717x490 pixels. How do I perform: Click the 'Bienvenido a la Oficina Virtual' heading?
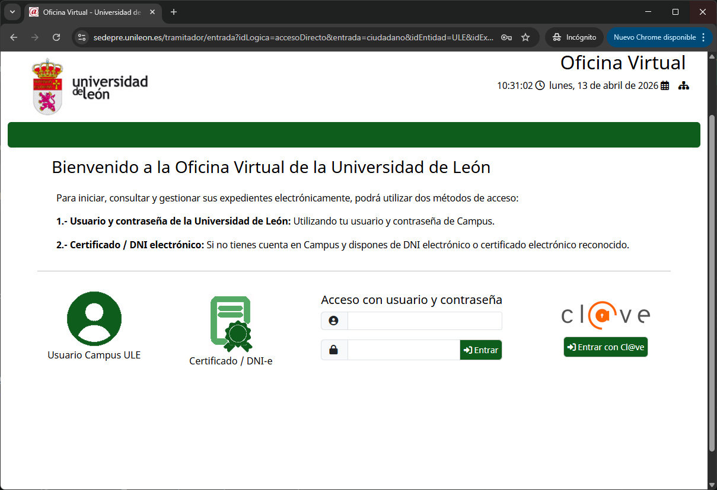(x=271, y=168)
